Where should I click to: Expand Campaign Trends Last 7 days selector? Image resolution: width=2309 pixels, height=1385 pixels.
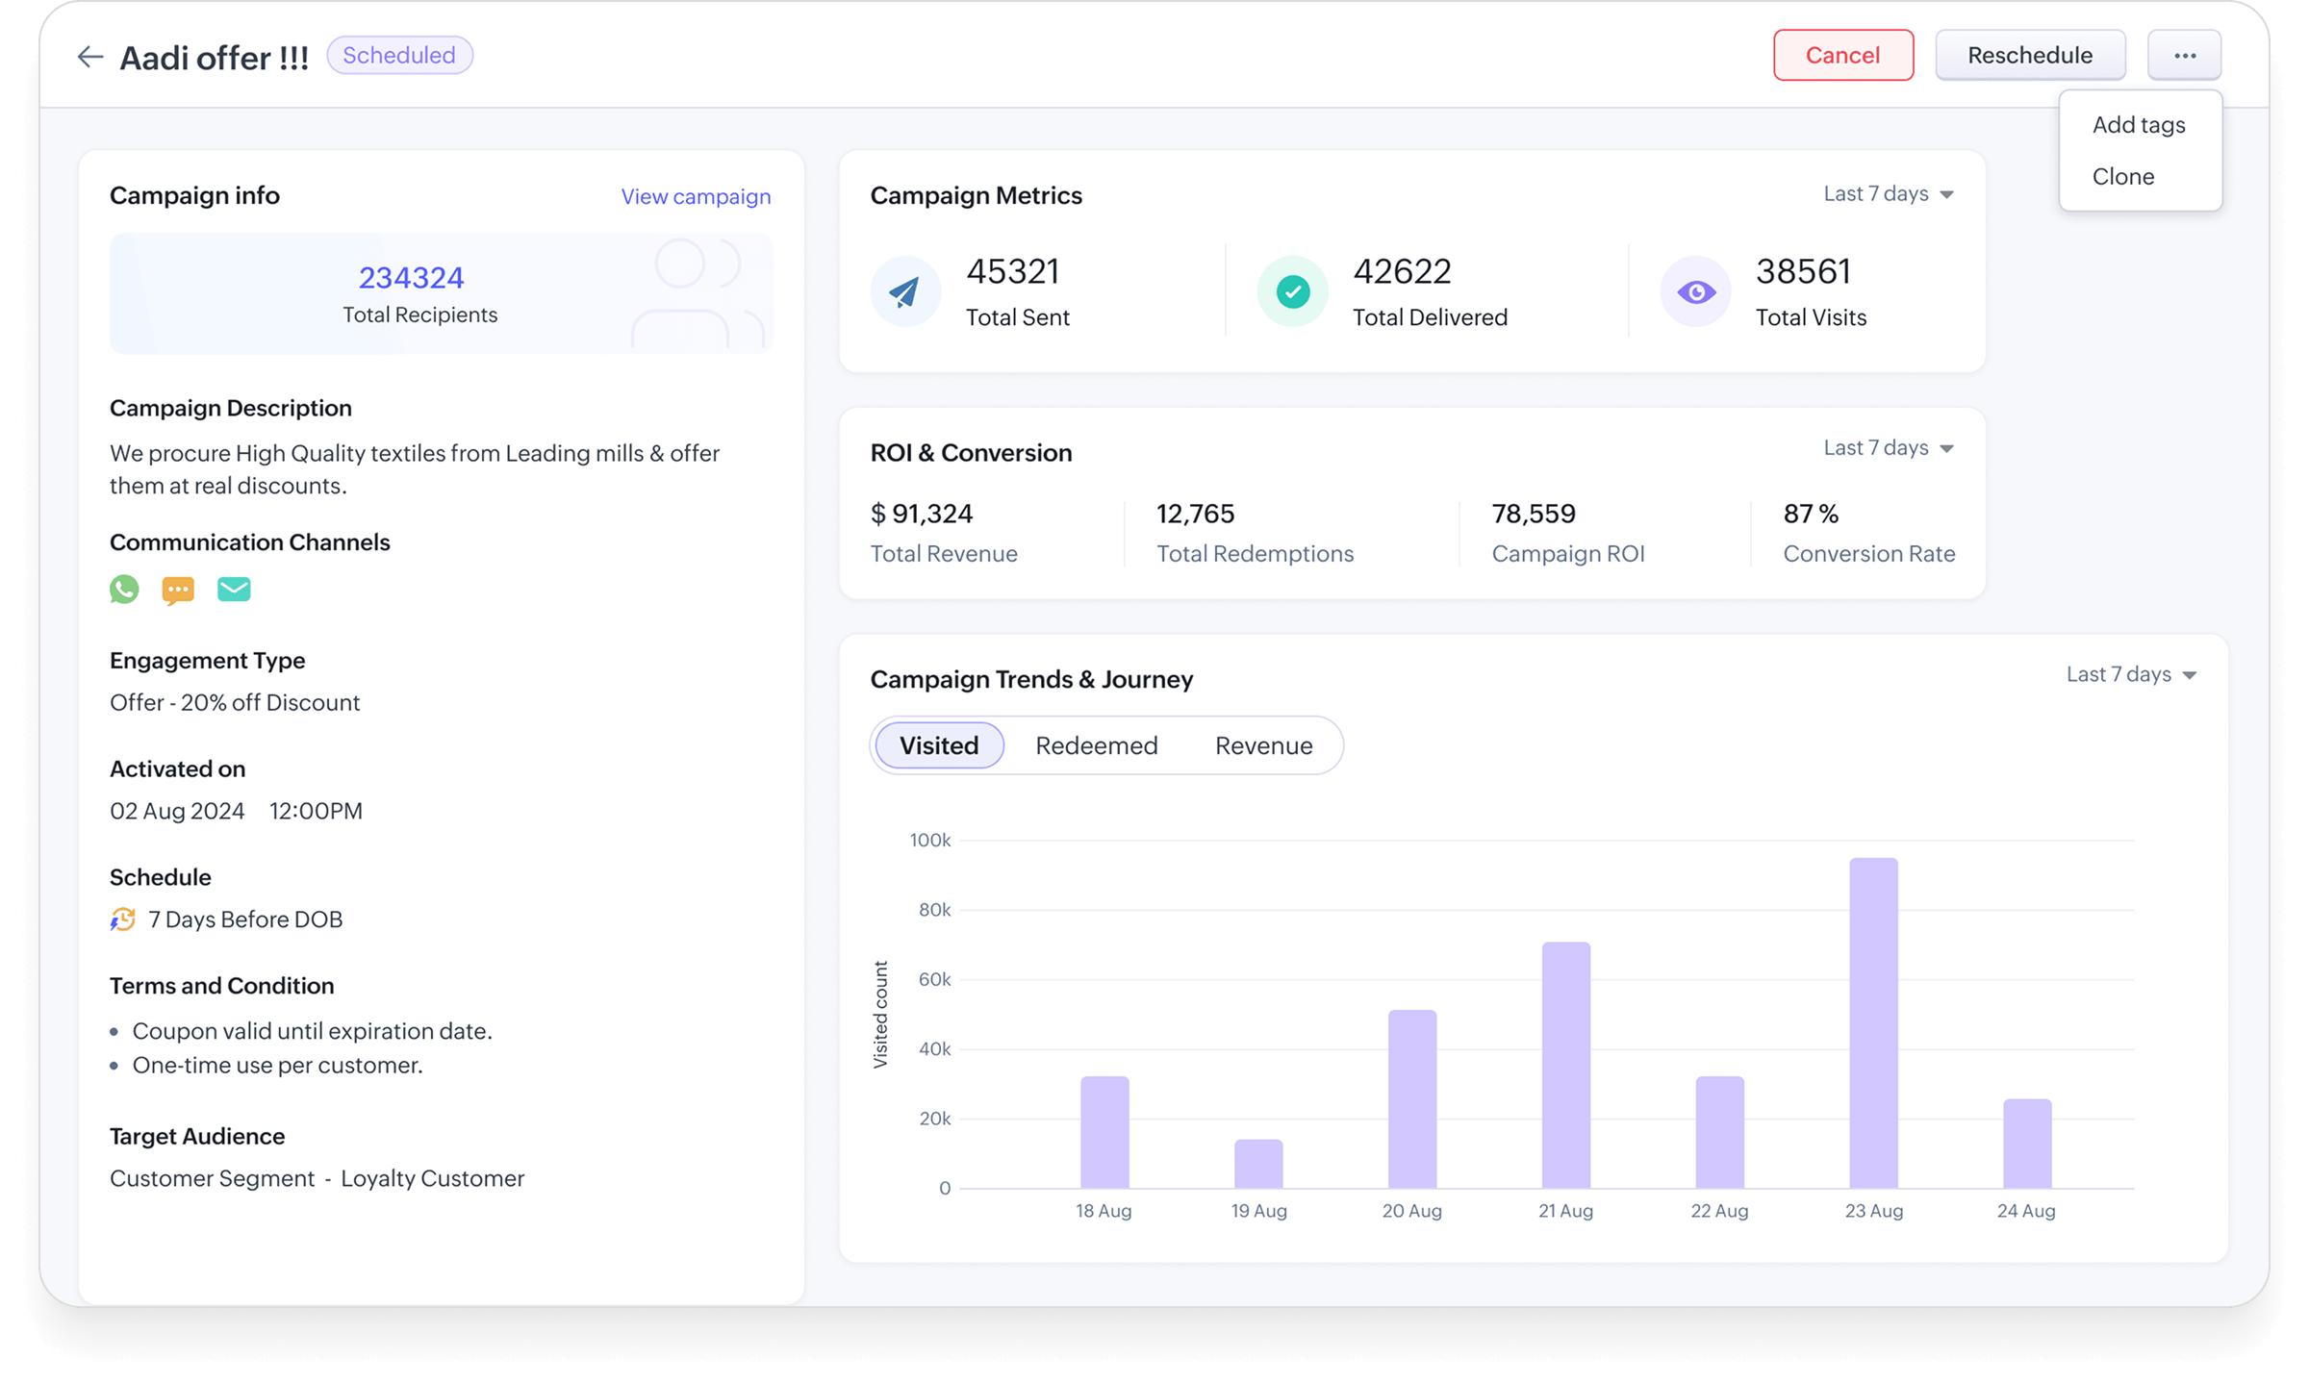point(2130,674)
